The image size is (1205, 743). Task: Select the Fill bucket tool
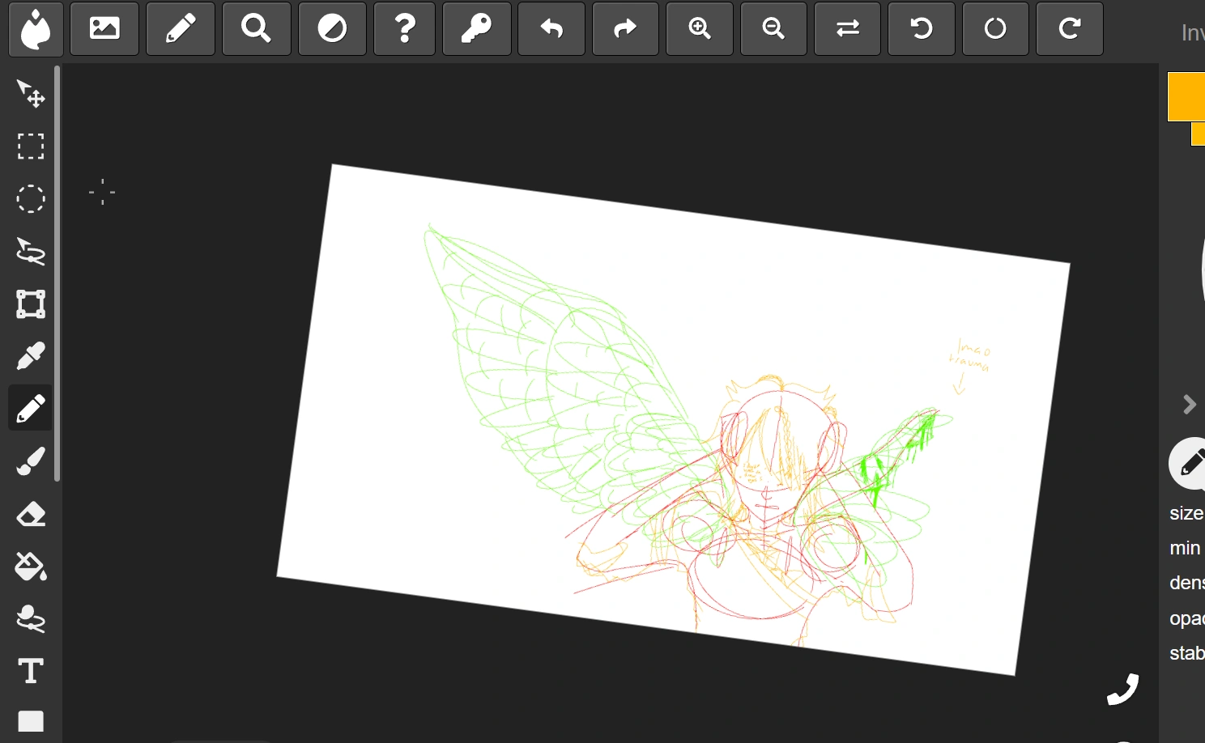[31, 567]
